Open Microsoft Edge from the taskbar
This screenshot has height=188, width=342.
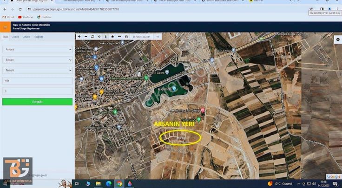[109, 184]
